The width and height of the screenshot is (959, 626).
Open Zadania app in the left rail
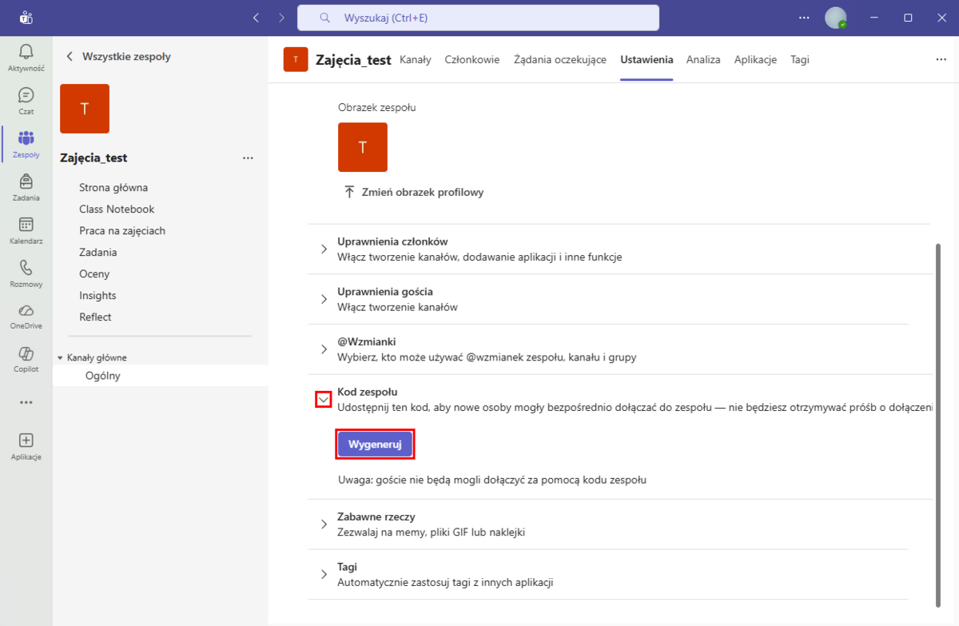[x=26, y=182]
